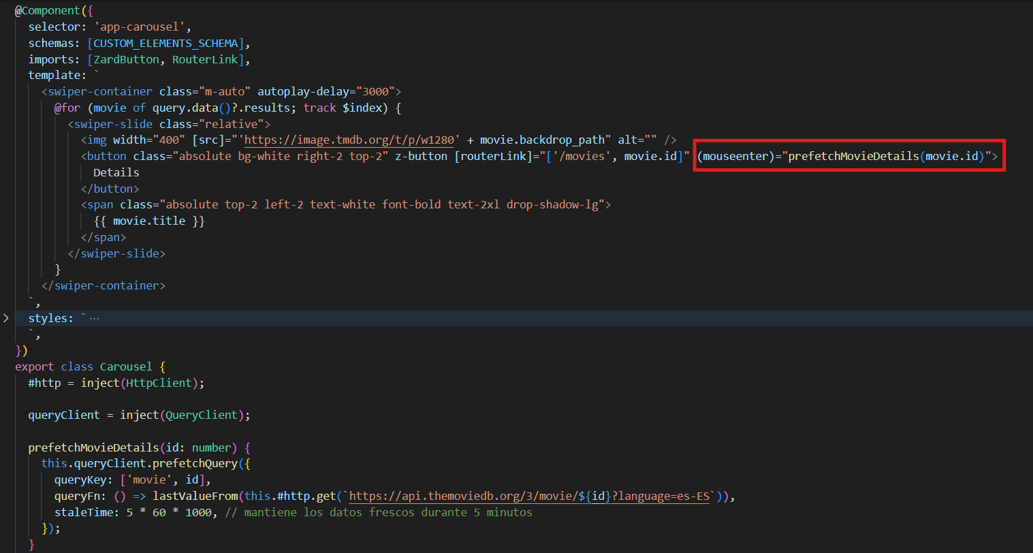1033x553 pixels.
Task: Click the opening swiper-container tag name
Action: tap(100, 91)
